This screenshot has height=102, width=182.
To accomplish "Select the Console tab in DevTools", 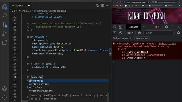I will pos(133,27).
